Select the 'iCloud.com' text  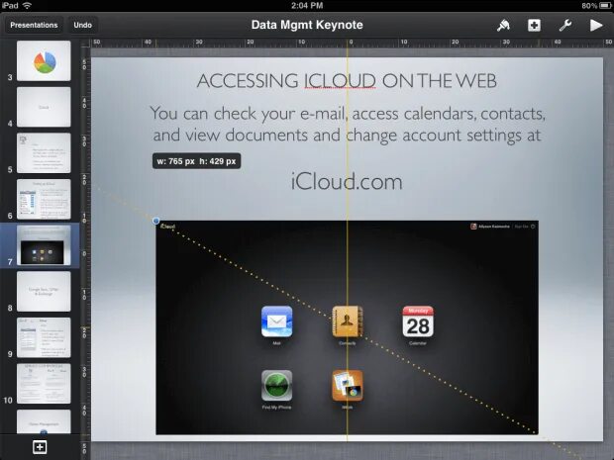(347, 182)
